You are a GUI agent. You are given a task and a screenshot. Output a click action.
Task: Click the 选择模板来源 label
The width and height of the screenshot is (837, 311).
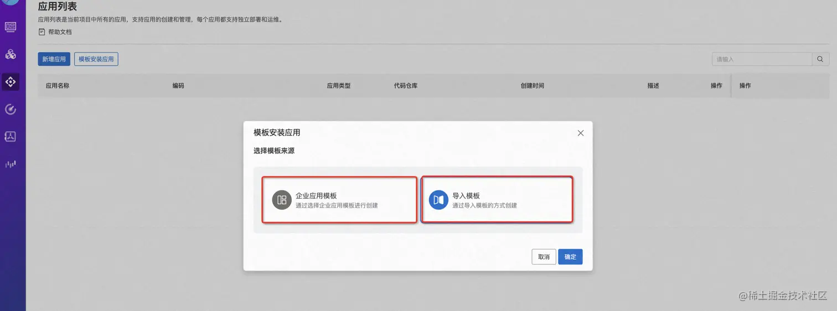(x=274, y=151)
